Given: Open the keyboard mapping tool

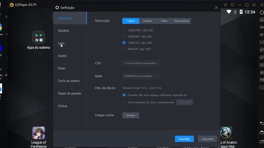Looking at the screenshot, I should tap(262, 20).
